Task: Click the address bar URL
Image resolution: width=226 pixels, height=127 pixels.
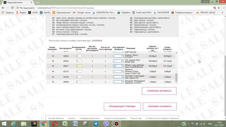Action: [x=66, y=8]
